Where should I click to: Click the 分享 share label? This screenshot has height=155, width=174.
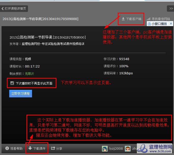[59, 148]
